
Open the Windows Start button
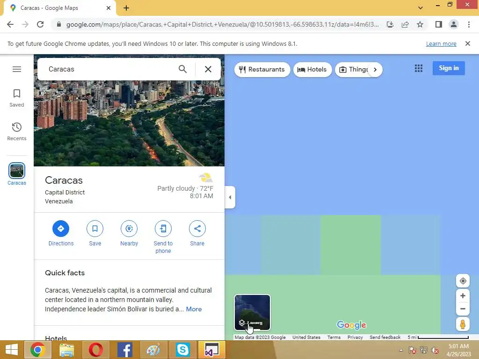12,350
